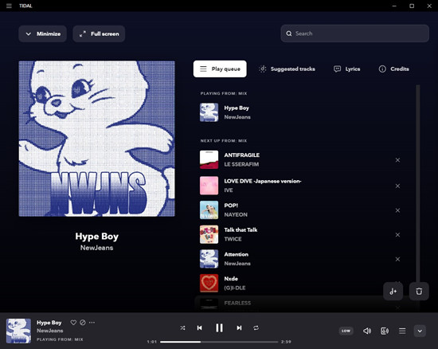Open IVE artist link
The image size is (438, 349).
(229, 190)
